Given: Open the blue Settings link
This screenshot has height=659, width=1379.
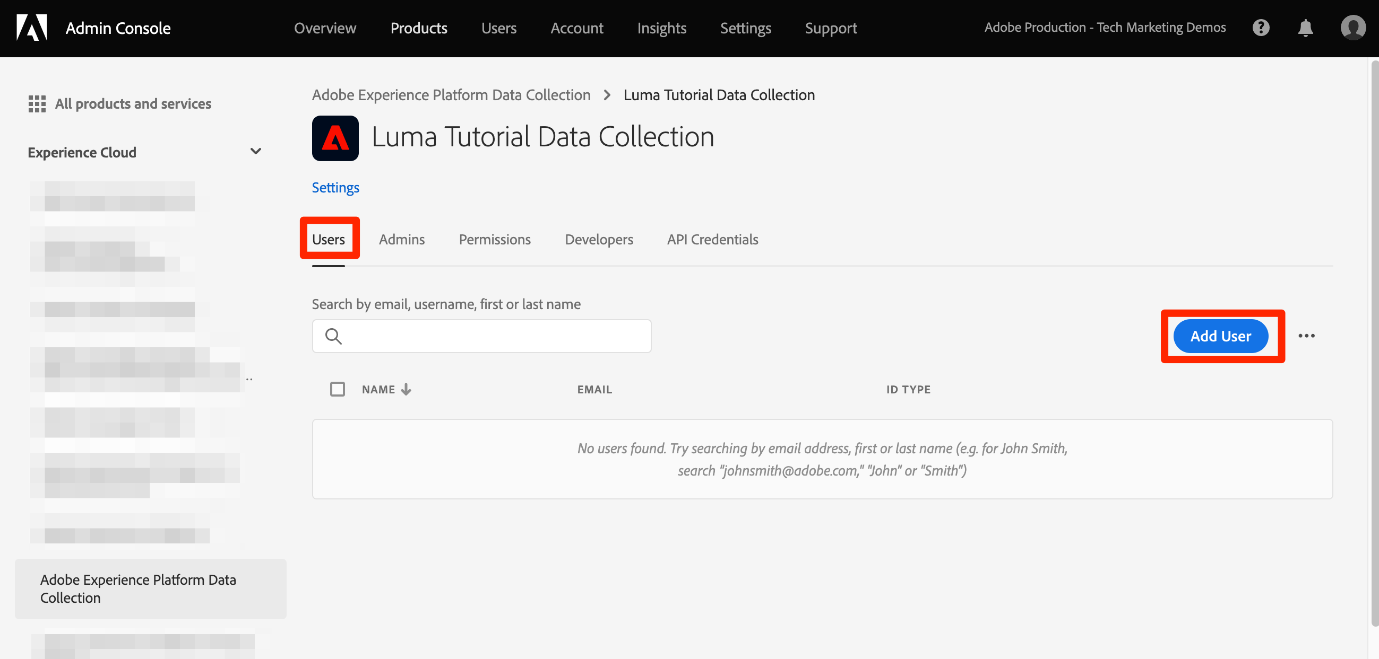Looking at the screenshot, I should coord(335,188).
